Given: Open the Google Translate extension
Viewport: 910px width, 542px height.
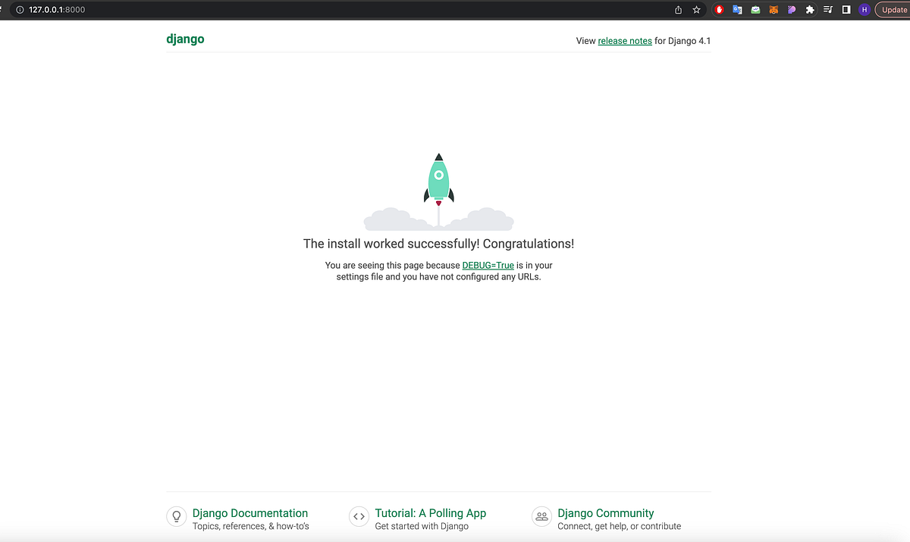Looking at the screenshot, I should (736, 9).
